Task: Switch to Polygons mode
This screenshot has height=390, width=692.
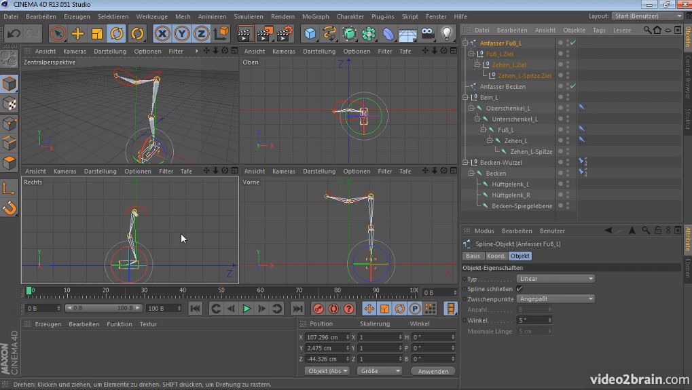Action: [x=10, y=163]
